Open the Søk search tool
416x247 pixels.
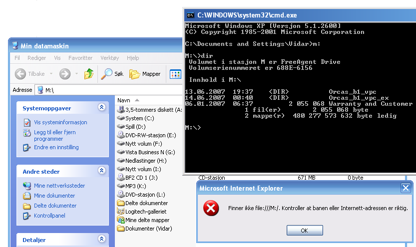pyautogui.click(x=112, y=74)
